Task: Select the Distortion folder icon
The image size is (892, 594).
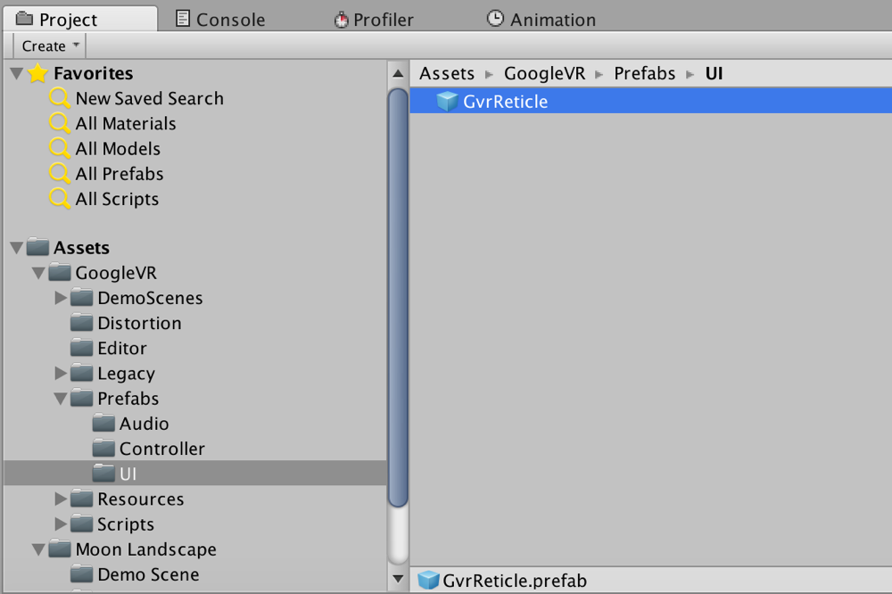Action: pos(82,323)
